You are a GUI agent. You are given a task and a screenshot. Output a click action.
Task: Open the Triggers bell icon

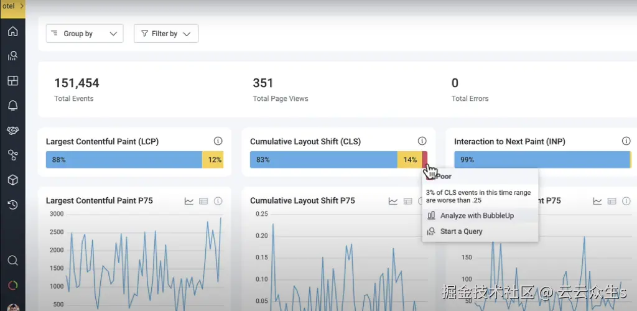(12, 106)
